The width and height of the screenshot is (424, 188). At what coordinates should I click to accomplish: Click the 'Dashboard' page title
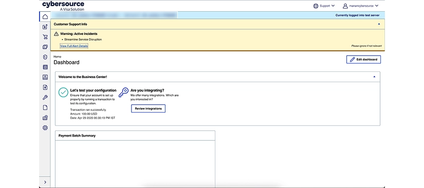click(66, 62)
